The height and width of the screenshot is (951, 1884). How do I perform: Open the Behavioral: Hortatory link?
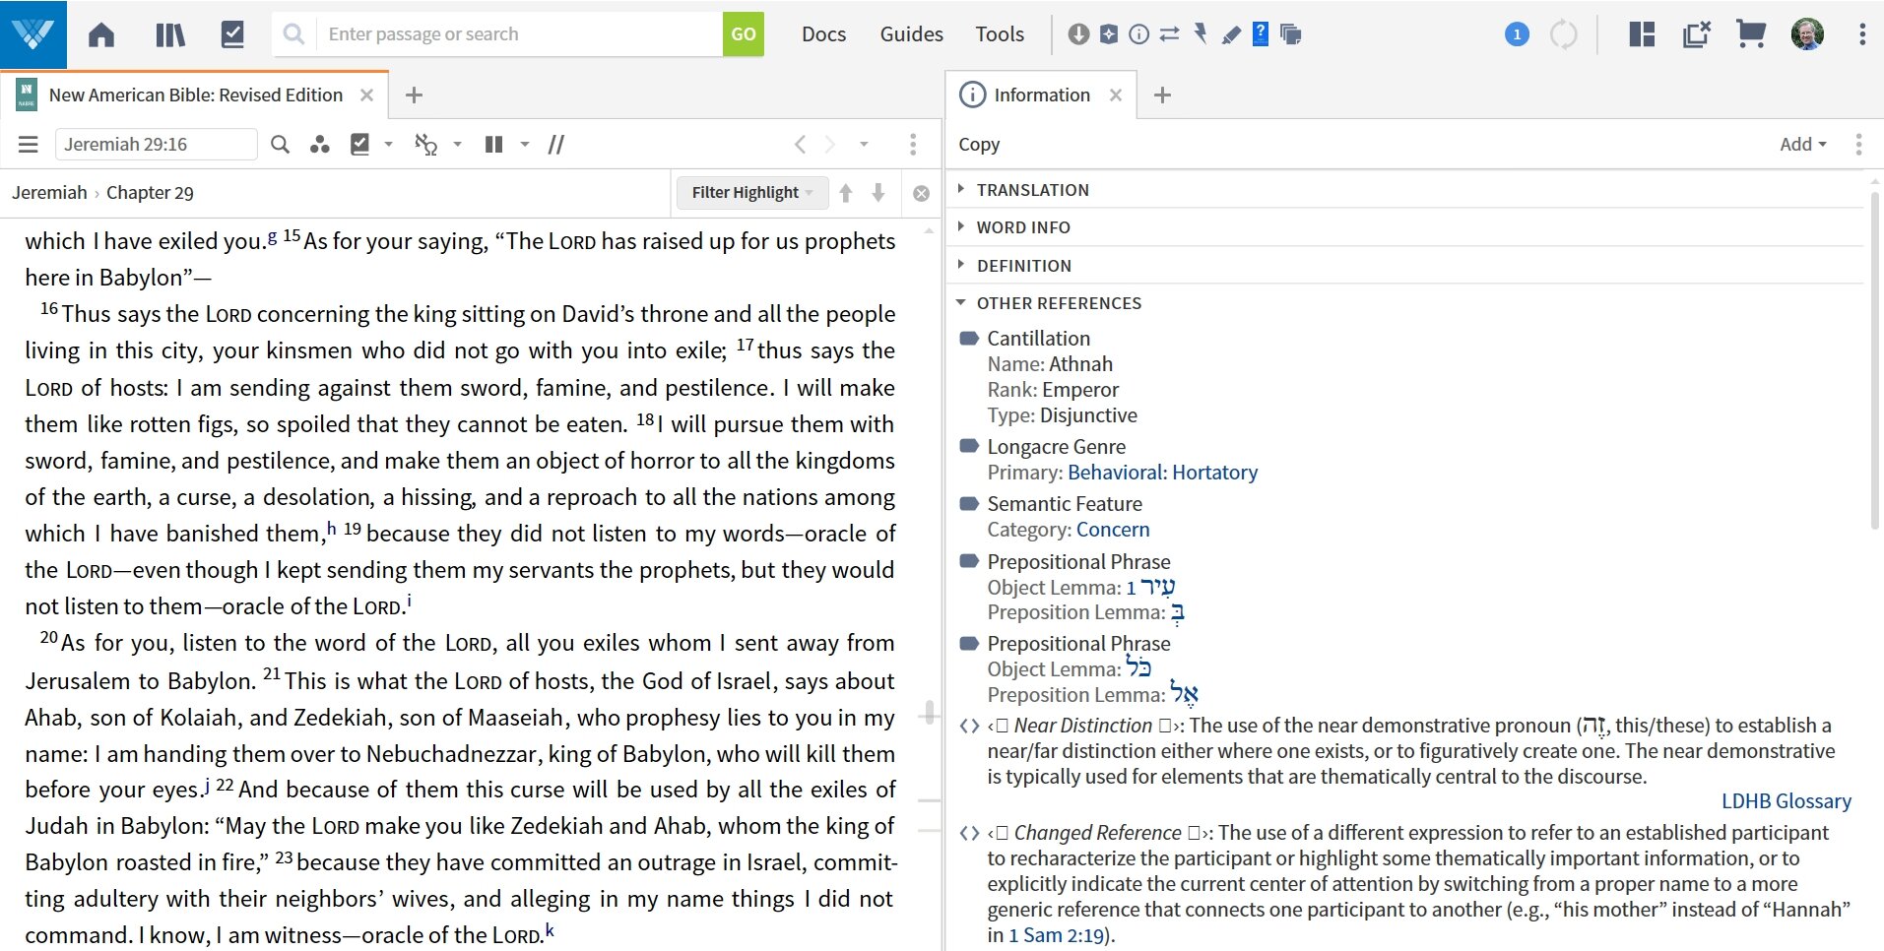[1162, 473]
